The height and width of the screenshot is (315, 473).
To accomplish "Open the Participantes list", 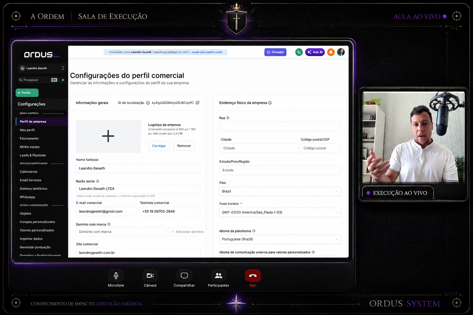I will [219, 276].
